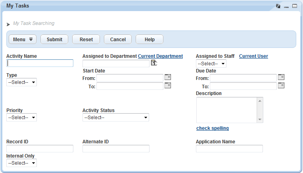The width and height of the screenshot is (303, 173).
Task: Expand the Activity Status dropdown
Action: coord(115,118)
